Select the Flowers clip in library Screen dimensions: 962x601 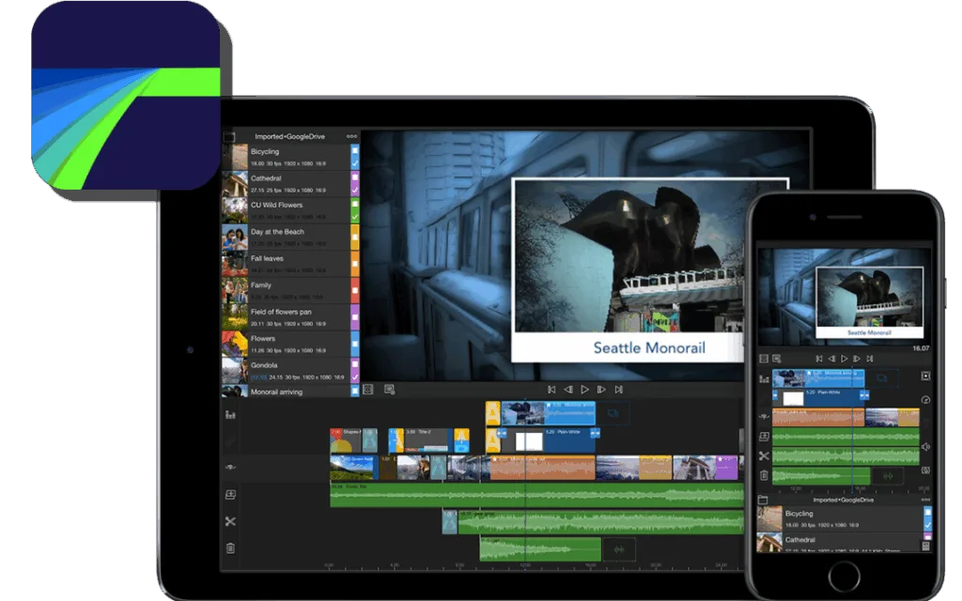pyautogui.click(x=290, y=344)
